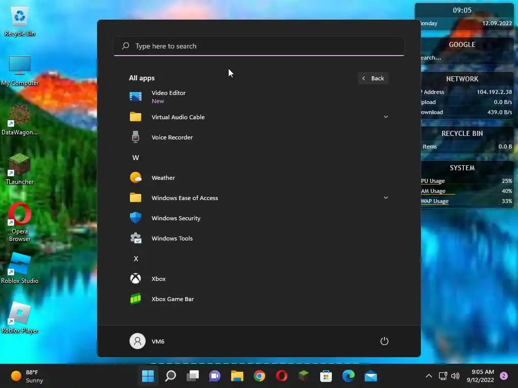This screenshot has width=518, height=388.
Task: Jump to the W letter header
Action: coord(136,158)
